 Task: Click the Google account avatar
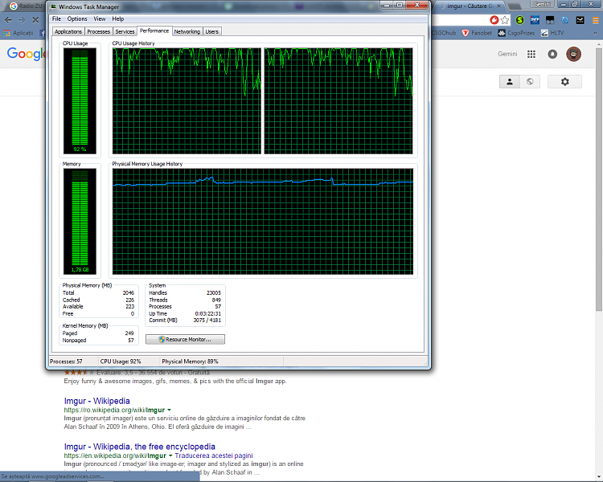[x=573, y=54]
